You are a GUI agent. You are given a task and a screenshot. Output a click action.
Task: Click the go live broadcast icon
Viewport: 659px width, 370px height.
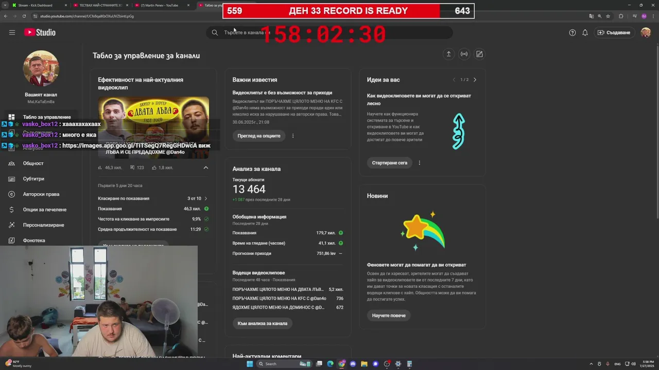[464, 54]
